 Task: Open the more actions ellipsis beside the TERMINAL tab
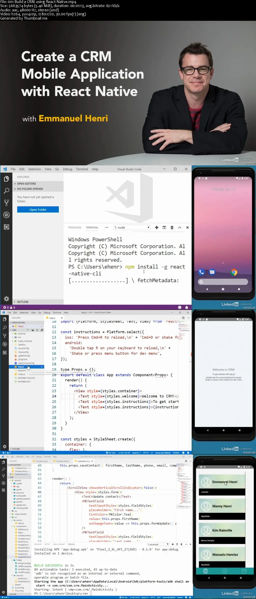point(106,228)
